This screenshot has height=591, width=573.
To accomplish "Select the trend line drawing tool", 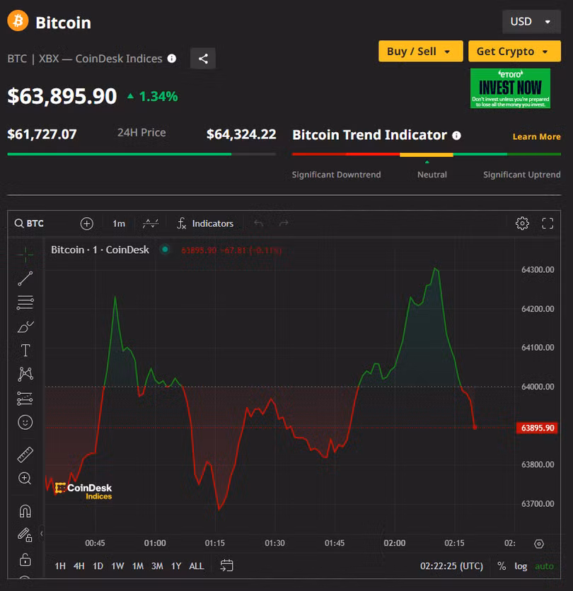I will 25,279.
